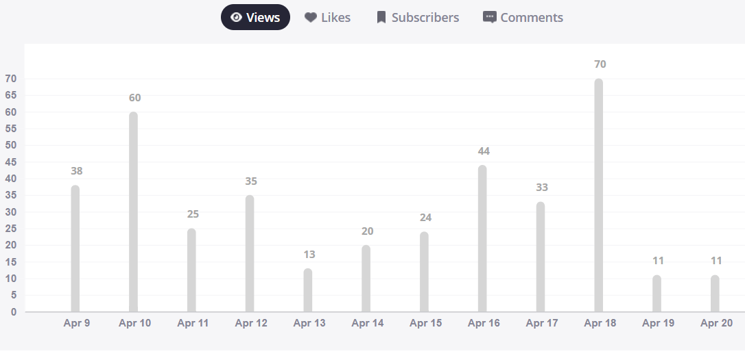Screen dimensions: 745x358
Task: Select the active Views tab
Action: (255, 18)
